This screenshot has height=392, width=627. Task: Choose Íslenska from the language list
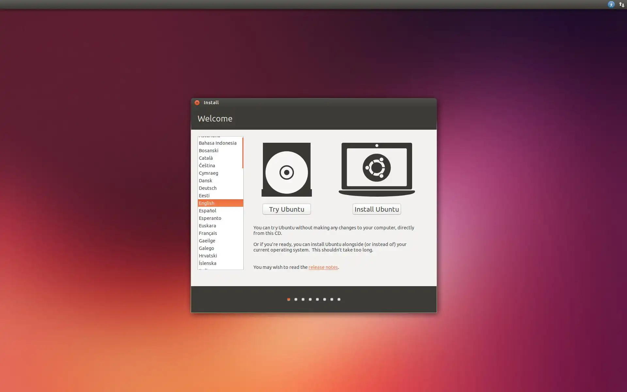point(208,263)
